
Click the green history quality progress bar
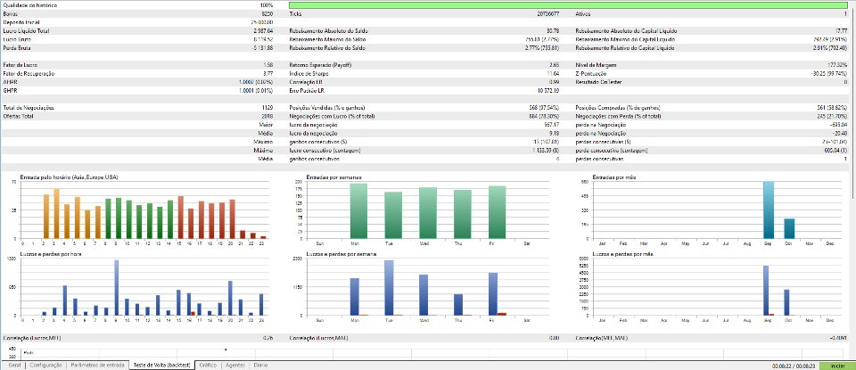pos(570,5)
